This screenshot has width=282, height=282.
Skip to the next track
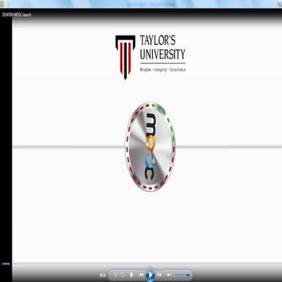click(159, 275)
